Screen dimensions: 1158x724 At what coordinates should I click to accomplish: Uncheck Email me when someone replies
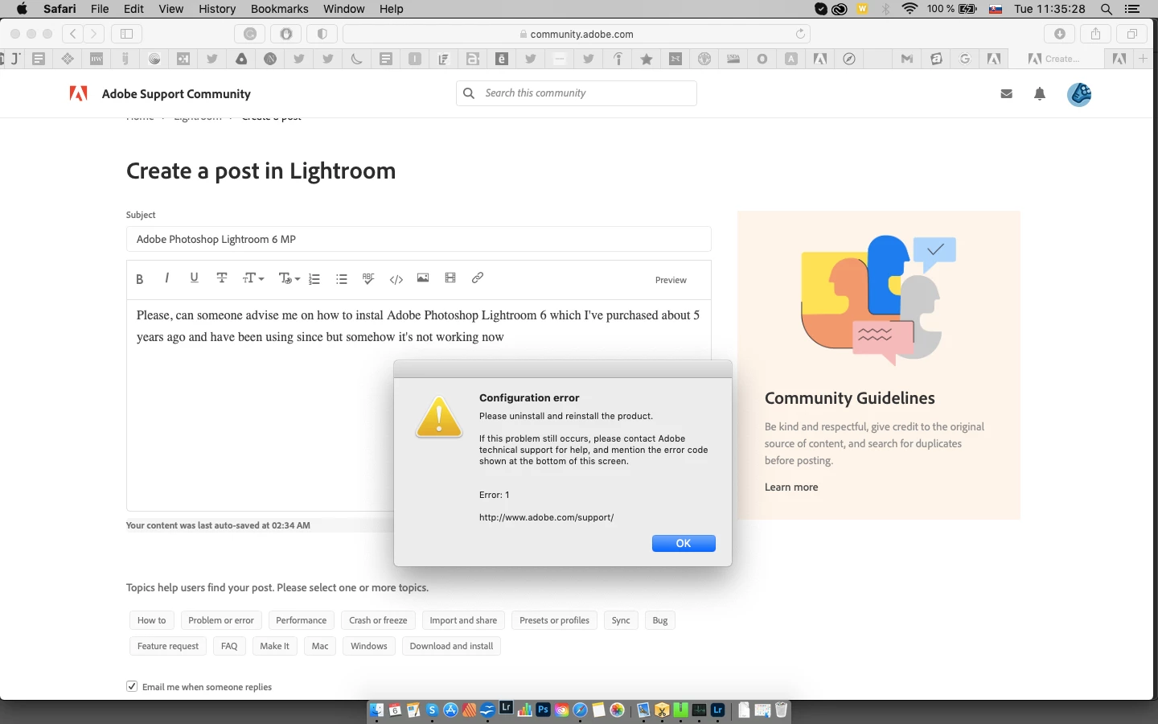coord(132,686)
